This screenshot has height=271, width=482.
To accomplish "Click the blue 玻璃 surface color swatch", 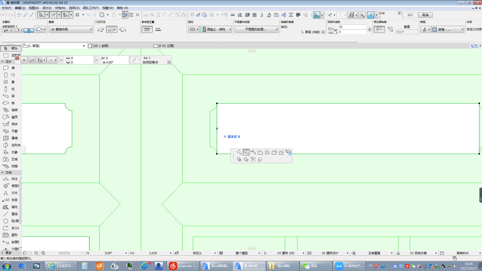I will (435, 30).
